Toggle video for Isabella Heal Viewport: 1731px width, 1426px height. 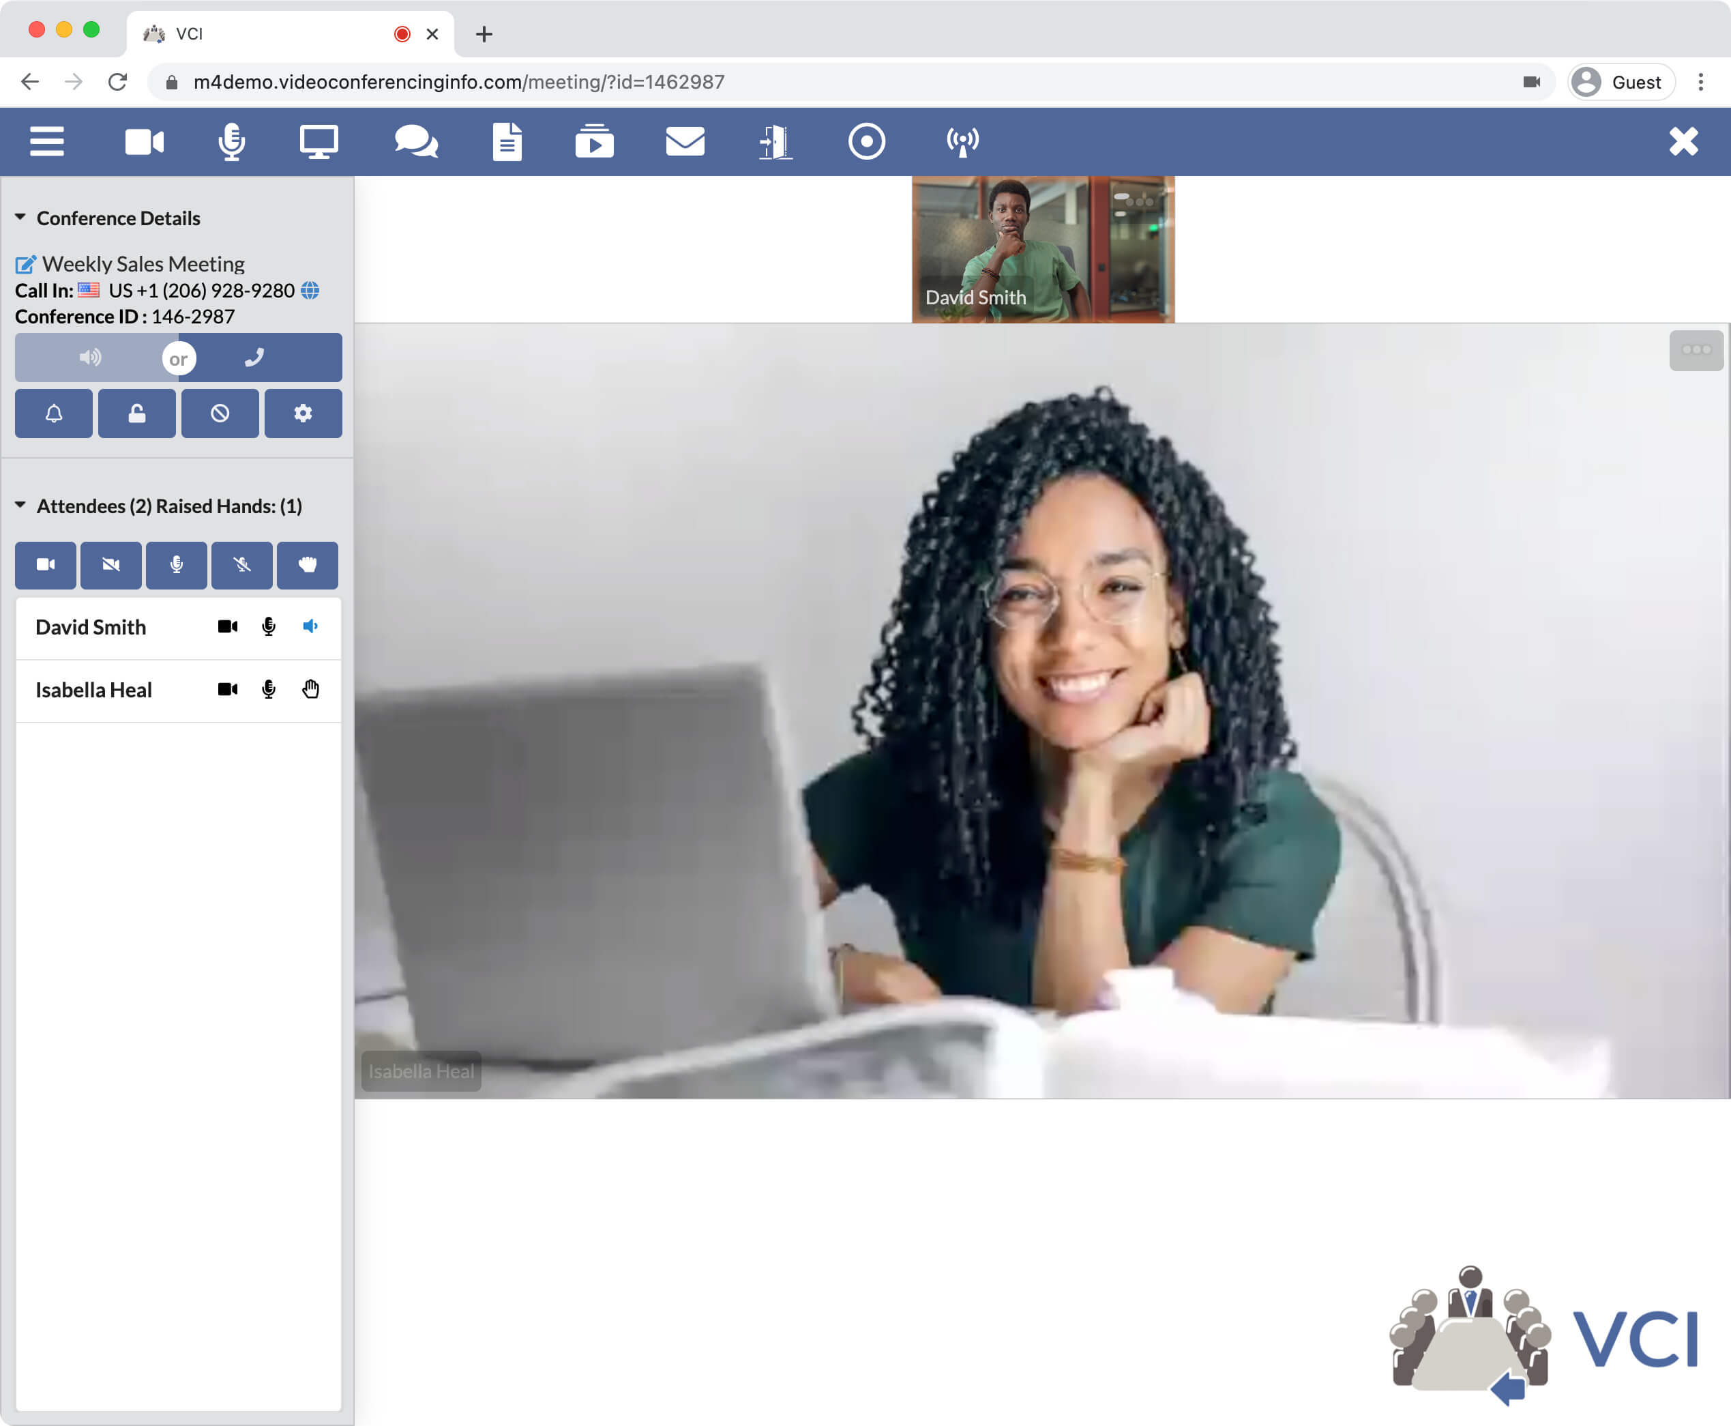pos(226,689)
